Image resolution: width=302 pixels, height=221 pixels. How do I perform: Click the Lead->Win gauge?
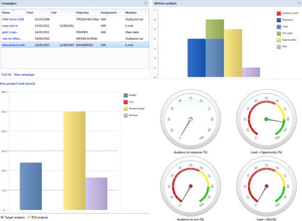click(x=267, y=186)
